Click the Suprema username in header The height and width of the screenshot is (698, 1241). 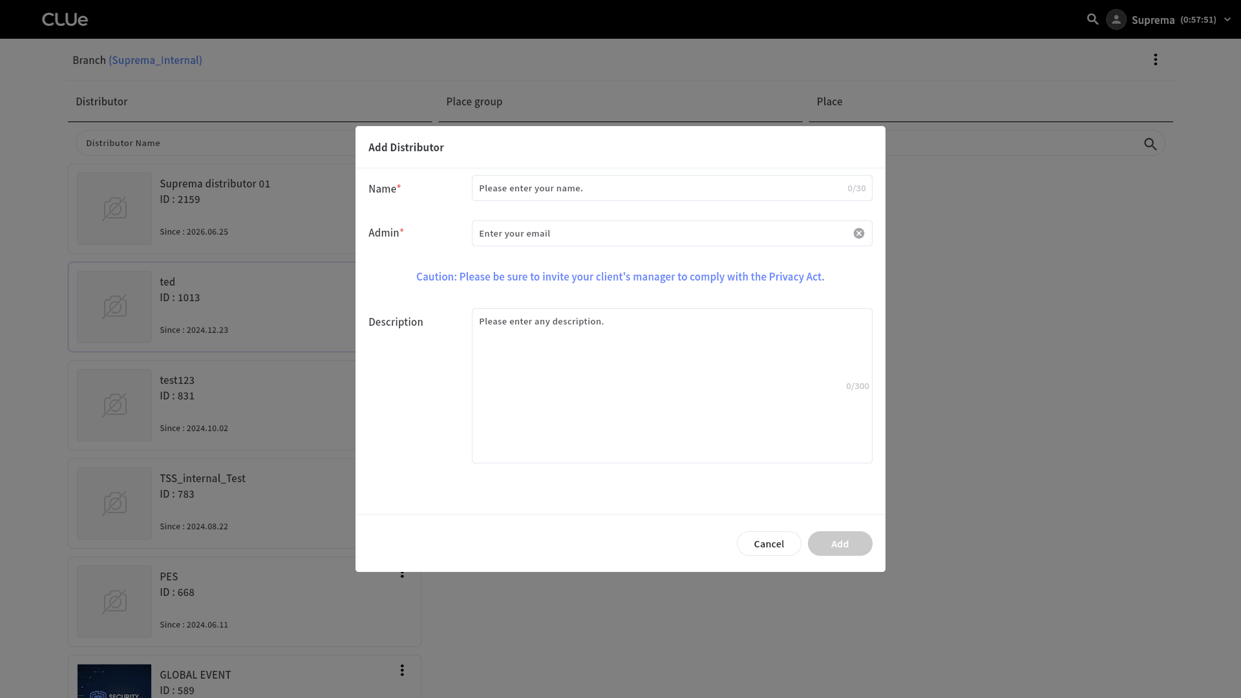(x=1152, y=20)
